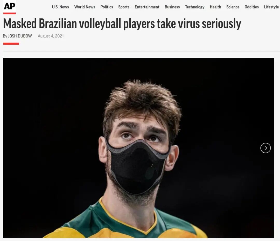This screenshot has height=241, width=280.
Task: Open the masked volleyball player photo
Action: [138, 148]
